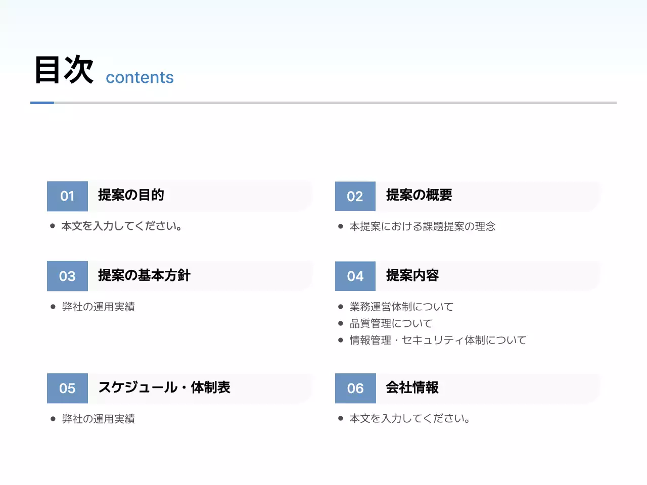
Task: Select the "02" section badge
Action: [x=355, y=196]
